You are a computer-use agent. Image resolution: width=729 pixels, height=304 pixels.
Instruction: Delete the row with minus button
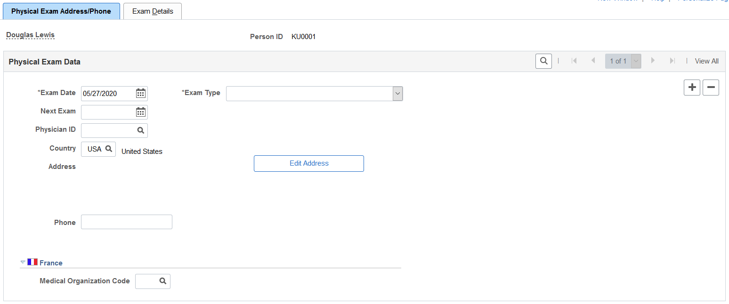pyautogui.click(x=711, y=88)
